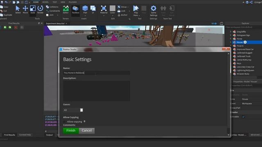Click Copy in the clipboard group
This screenshot has width=262, height=147.
click(5, 7)
